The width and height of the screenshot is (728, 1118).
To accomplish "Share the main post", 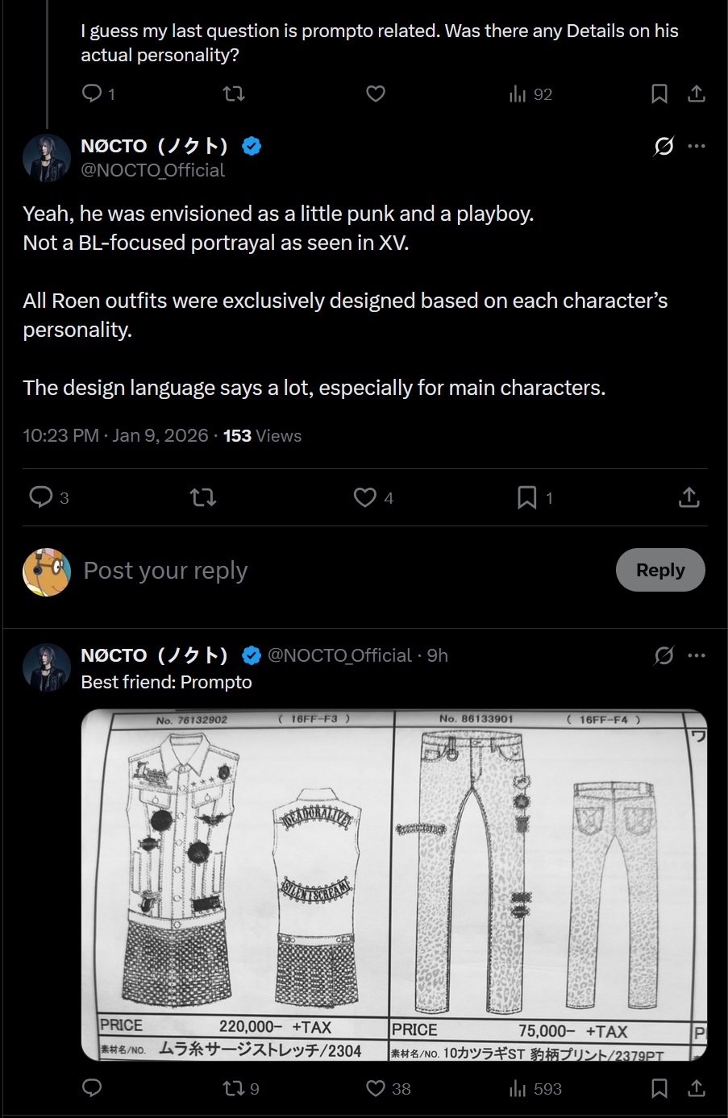I will pos(688,497).
